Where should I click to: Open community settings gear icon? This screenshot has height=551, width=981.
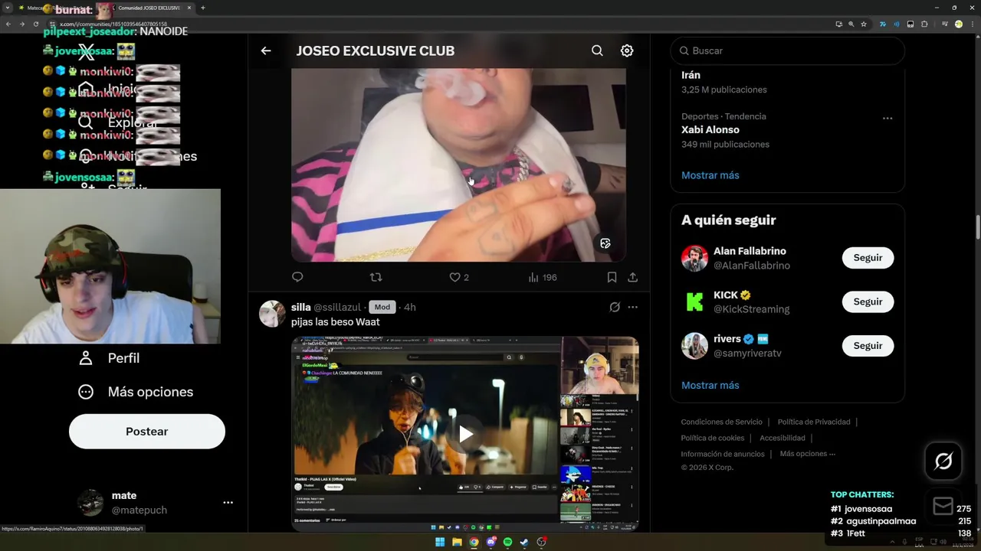tap(627, 51)
